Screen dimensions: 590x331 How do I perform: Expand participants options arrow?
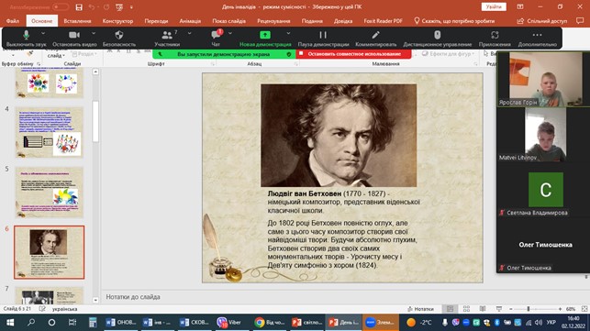[x=189, y=34]
